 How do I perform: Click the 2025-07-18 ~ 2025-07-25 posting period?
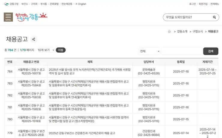point(208,72)
